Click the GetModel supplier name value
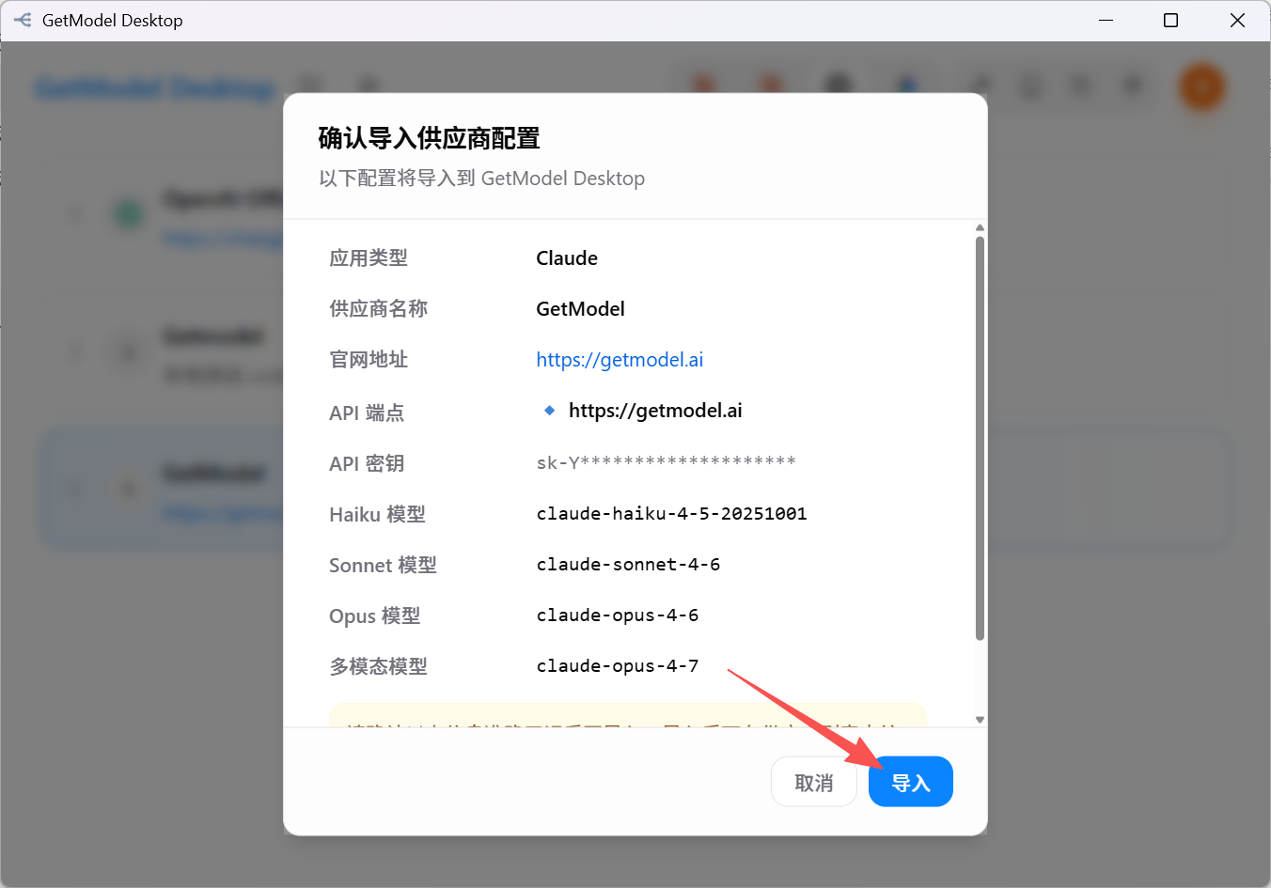Screen dimensions: 1271x888 click(580, 309)
